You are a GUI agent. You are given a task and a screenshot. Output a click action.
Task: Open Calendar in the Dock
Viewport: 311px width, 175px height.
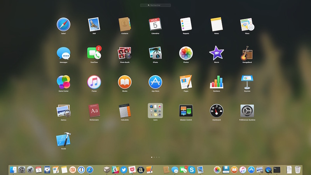pyautogui.click(x=38, y=170)
